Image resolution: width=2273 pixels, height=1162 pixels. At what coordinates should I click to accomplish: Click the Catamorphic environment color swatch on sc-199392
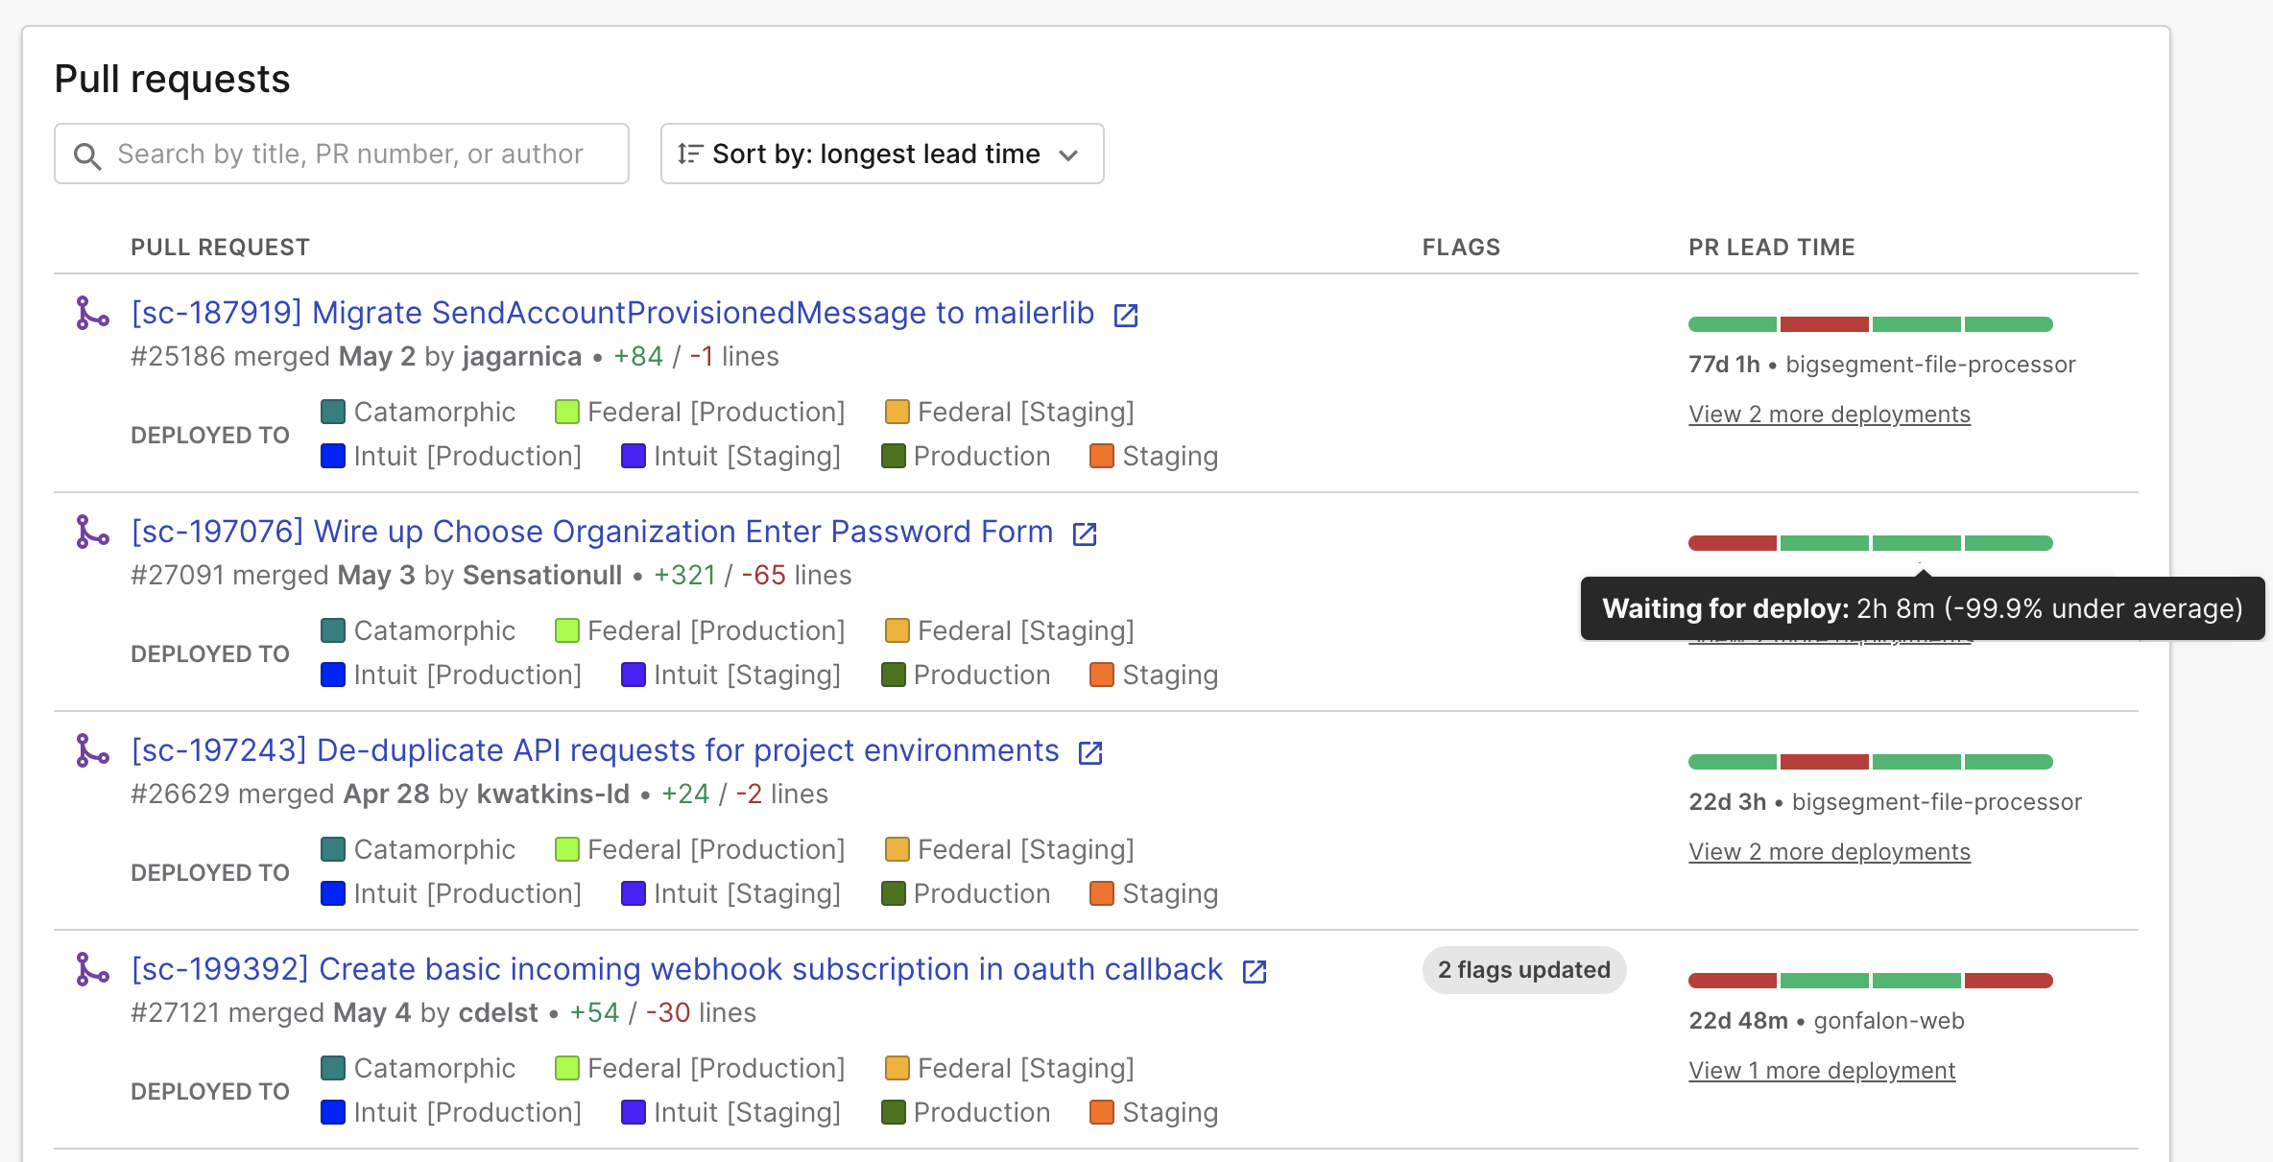(x=331, y=1067)
